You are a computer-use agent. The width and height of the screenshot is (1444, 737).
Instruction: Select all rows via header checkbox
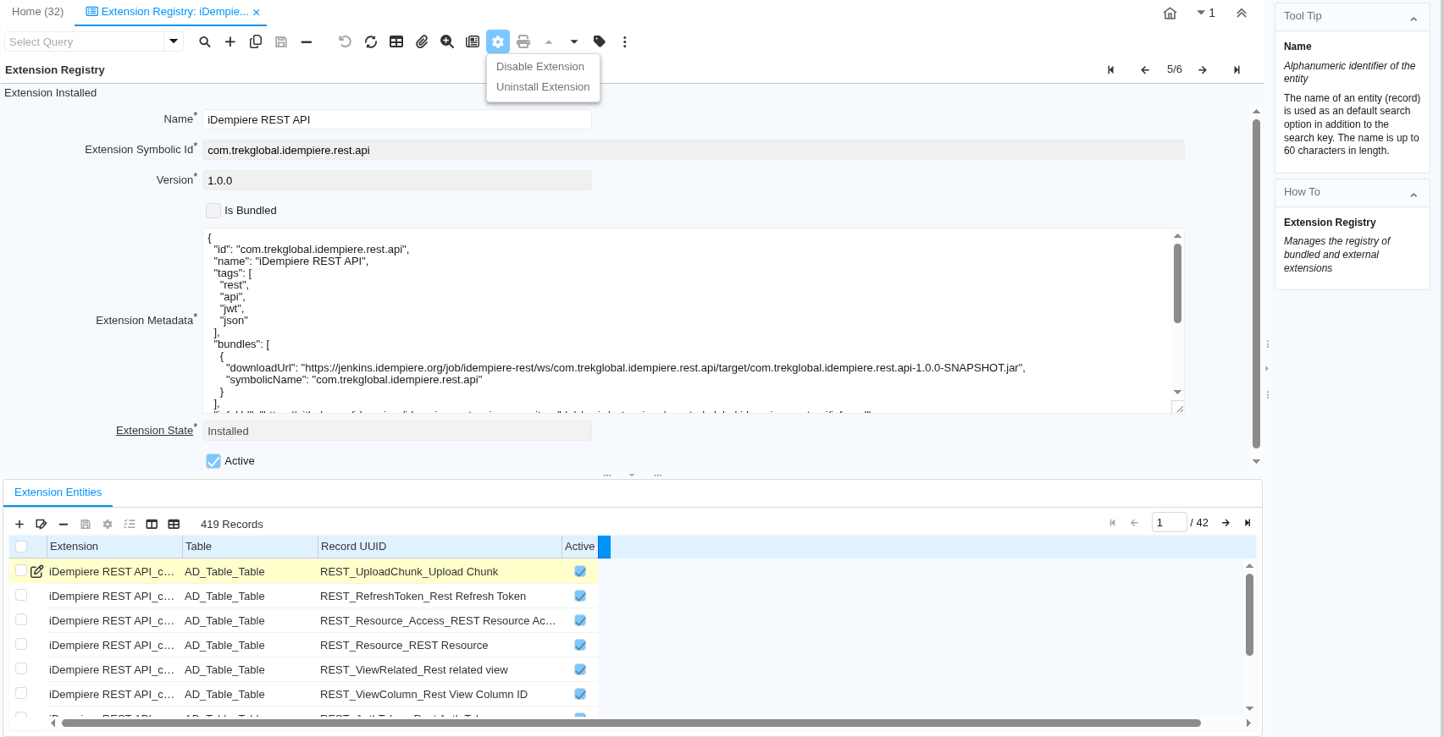21,547
